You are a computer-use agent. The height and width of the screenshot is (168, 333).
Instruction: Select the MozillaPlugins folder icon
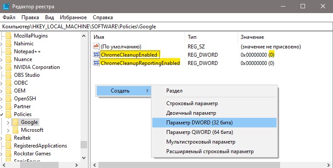8,36
